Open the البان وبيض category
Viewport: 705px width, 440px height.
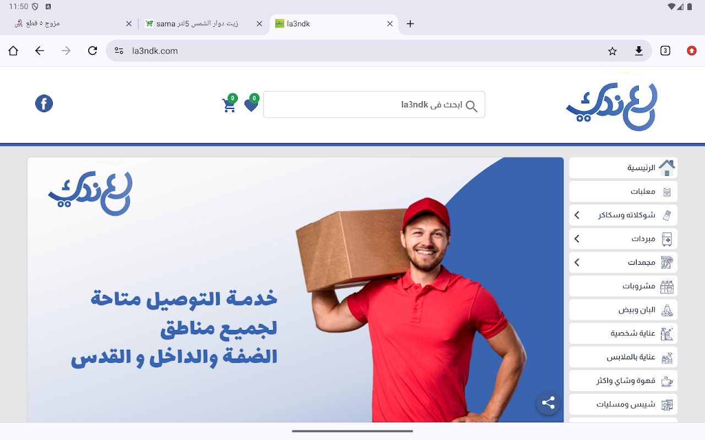tap(623, 310)
